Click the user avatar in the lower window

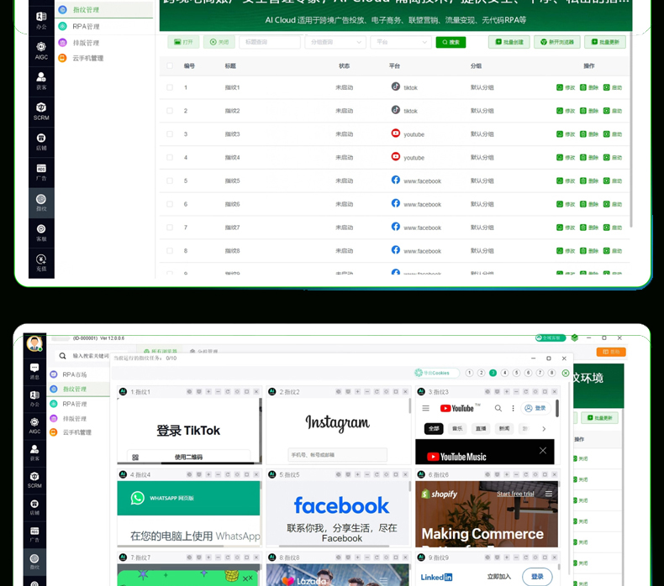point(34,343)
